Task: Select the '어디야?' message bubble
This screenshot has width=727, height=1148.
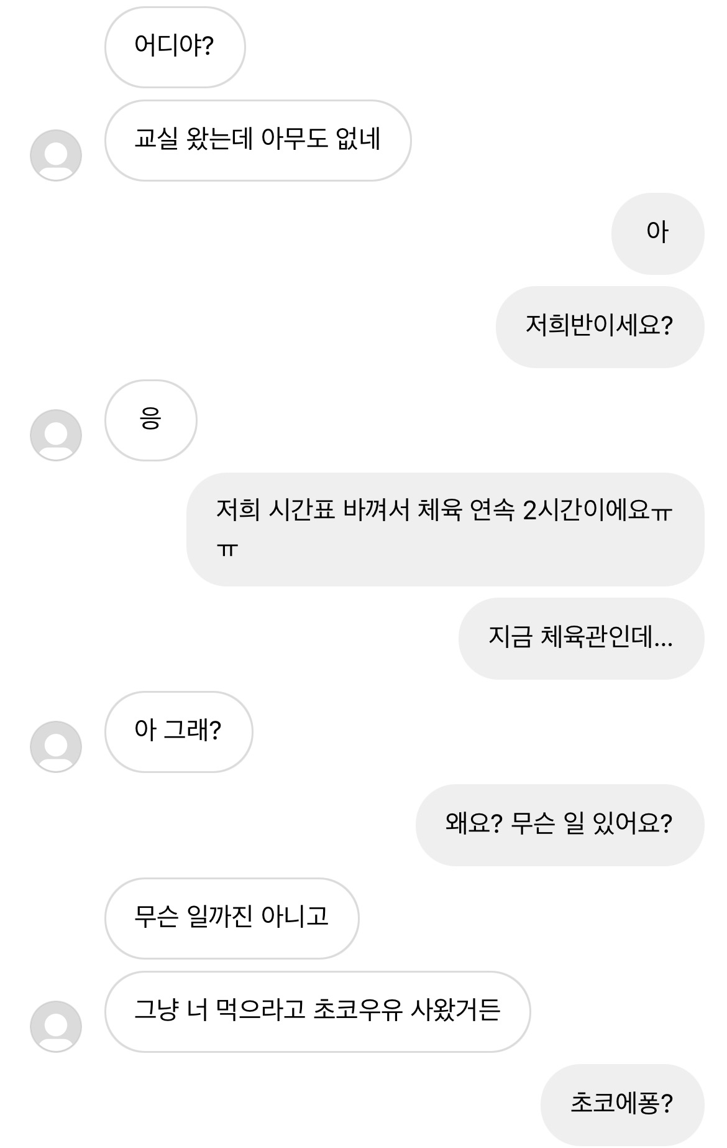Action: coord(175,47)
